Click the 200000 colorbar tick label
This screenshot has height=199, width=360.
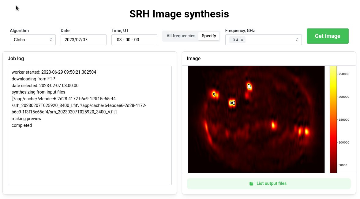(x=344, y=97)
